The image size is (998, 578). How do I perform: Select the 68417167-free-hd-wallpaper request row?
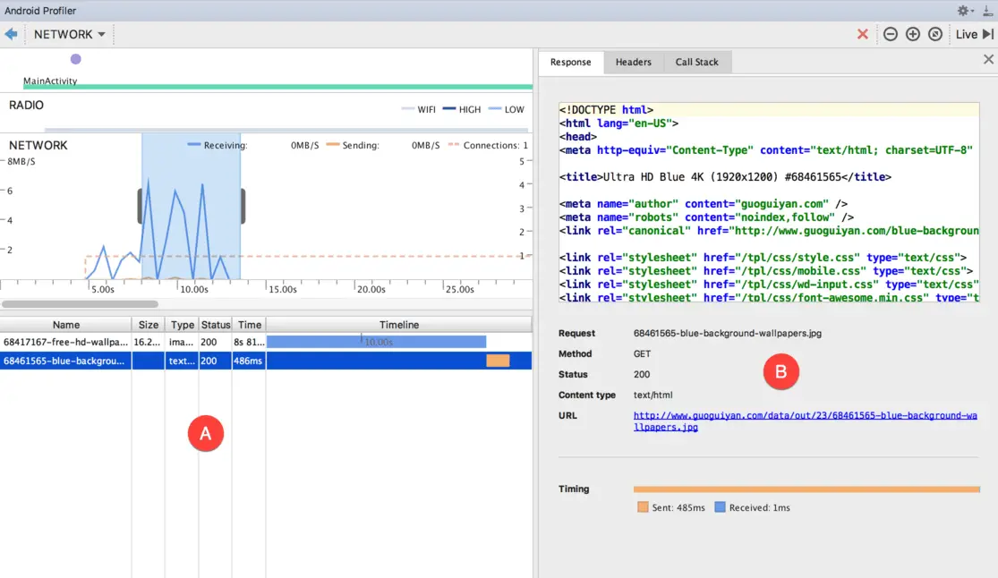66,342
